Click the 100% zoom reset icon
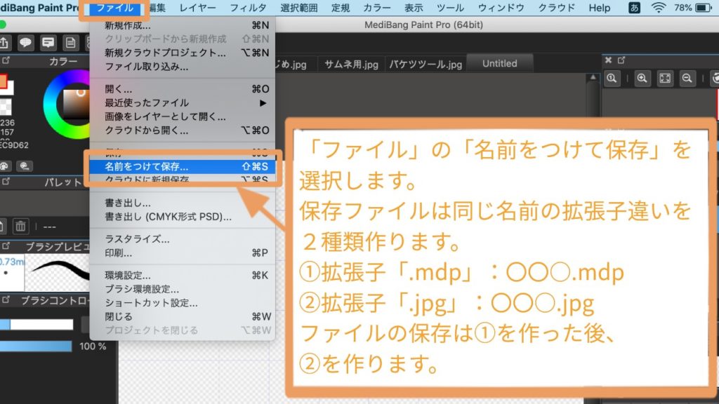This screenshot has width=719, height=404. pos(612,79)
